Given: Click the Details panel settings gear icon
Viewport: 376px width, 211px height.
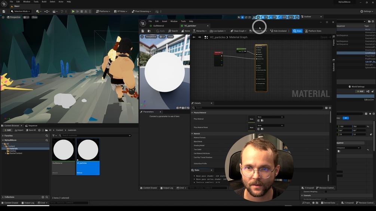Looking at the screenshot, I should (330, 108).
